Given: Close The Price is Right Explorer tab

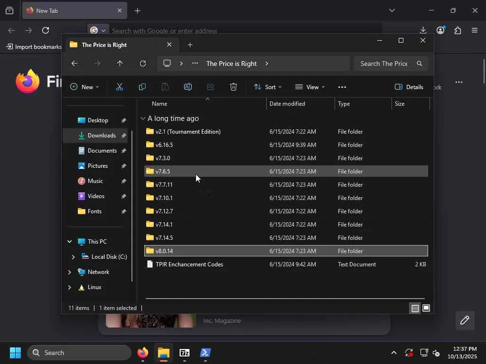Looking at the screenshot, I should pyautogui.click(x=169, y=45).
